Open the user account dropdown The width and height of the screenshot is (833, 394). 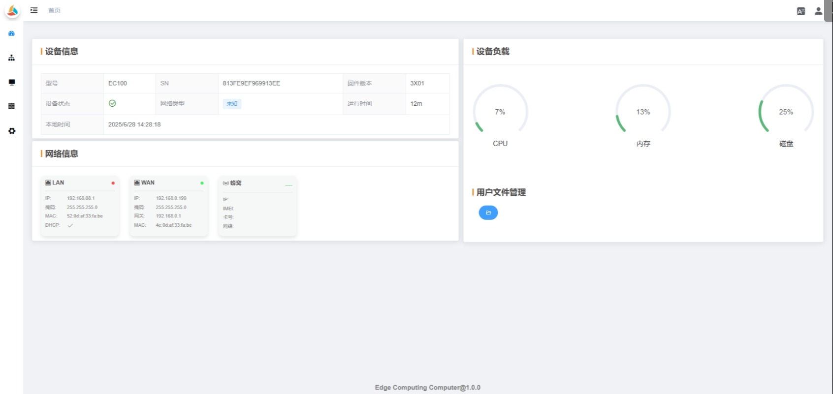pyautogui.click(x=818, y=11)
